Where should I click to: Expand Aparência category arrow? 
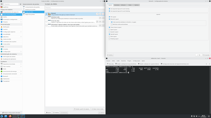coord(21,7)
